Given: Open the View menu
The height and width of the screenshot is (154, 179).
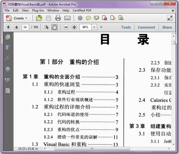Looking at the screenshot, I should pos(25,10).
